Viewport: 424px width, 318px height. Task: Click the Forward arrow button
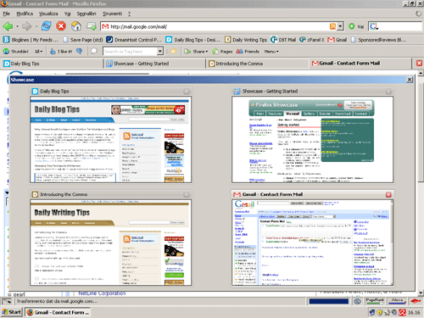click(26, 26)
